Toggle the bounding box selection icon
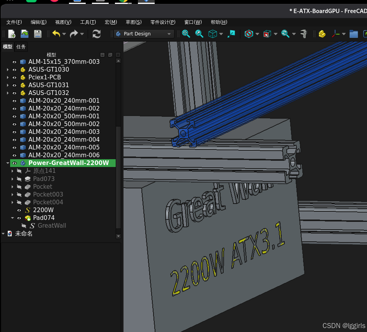367x332 pixels. 267,34
